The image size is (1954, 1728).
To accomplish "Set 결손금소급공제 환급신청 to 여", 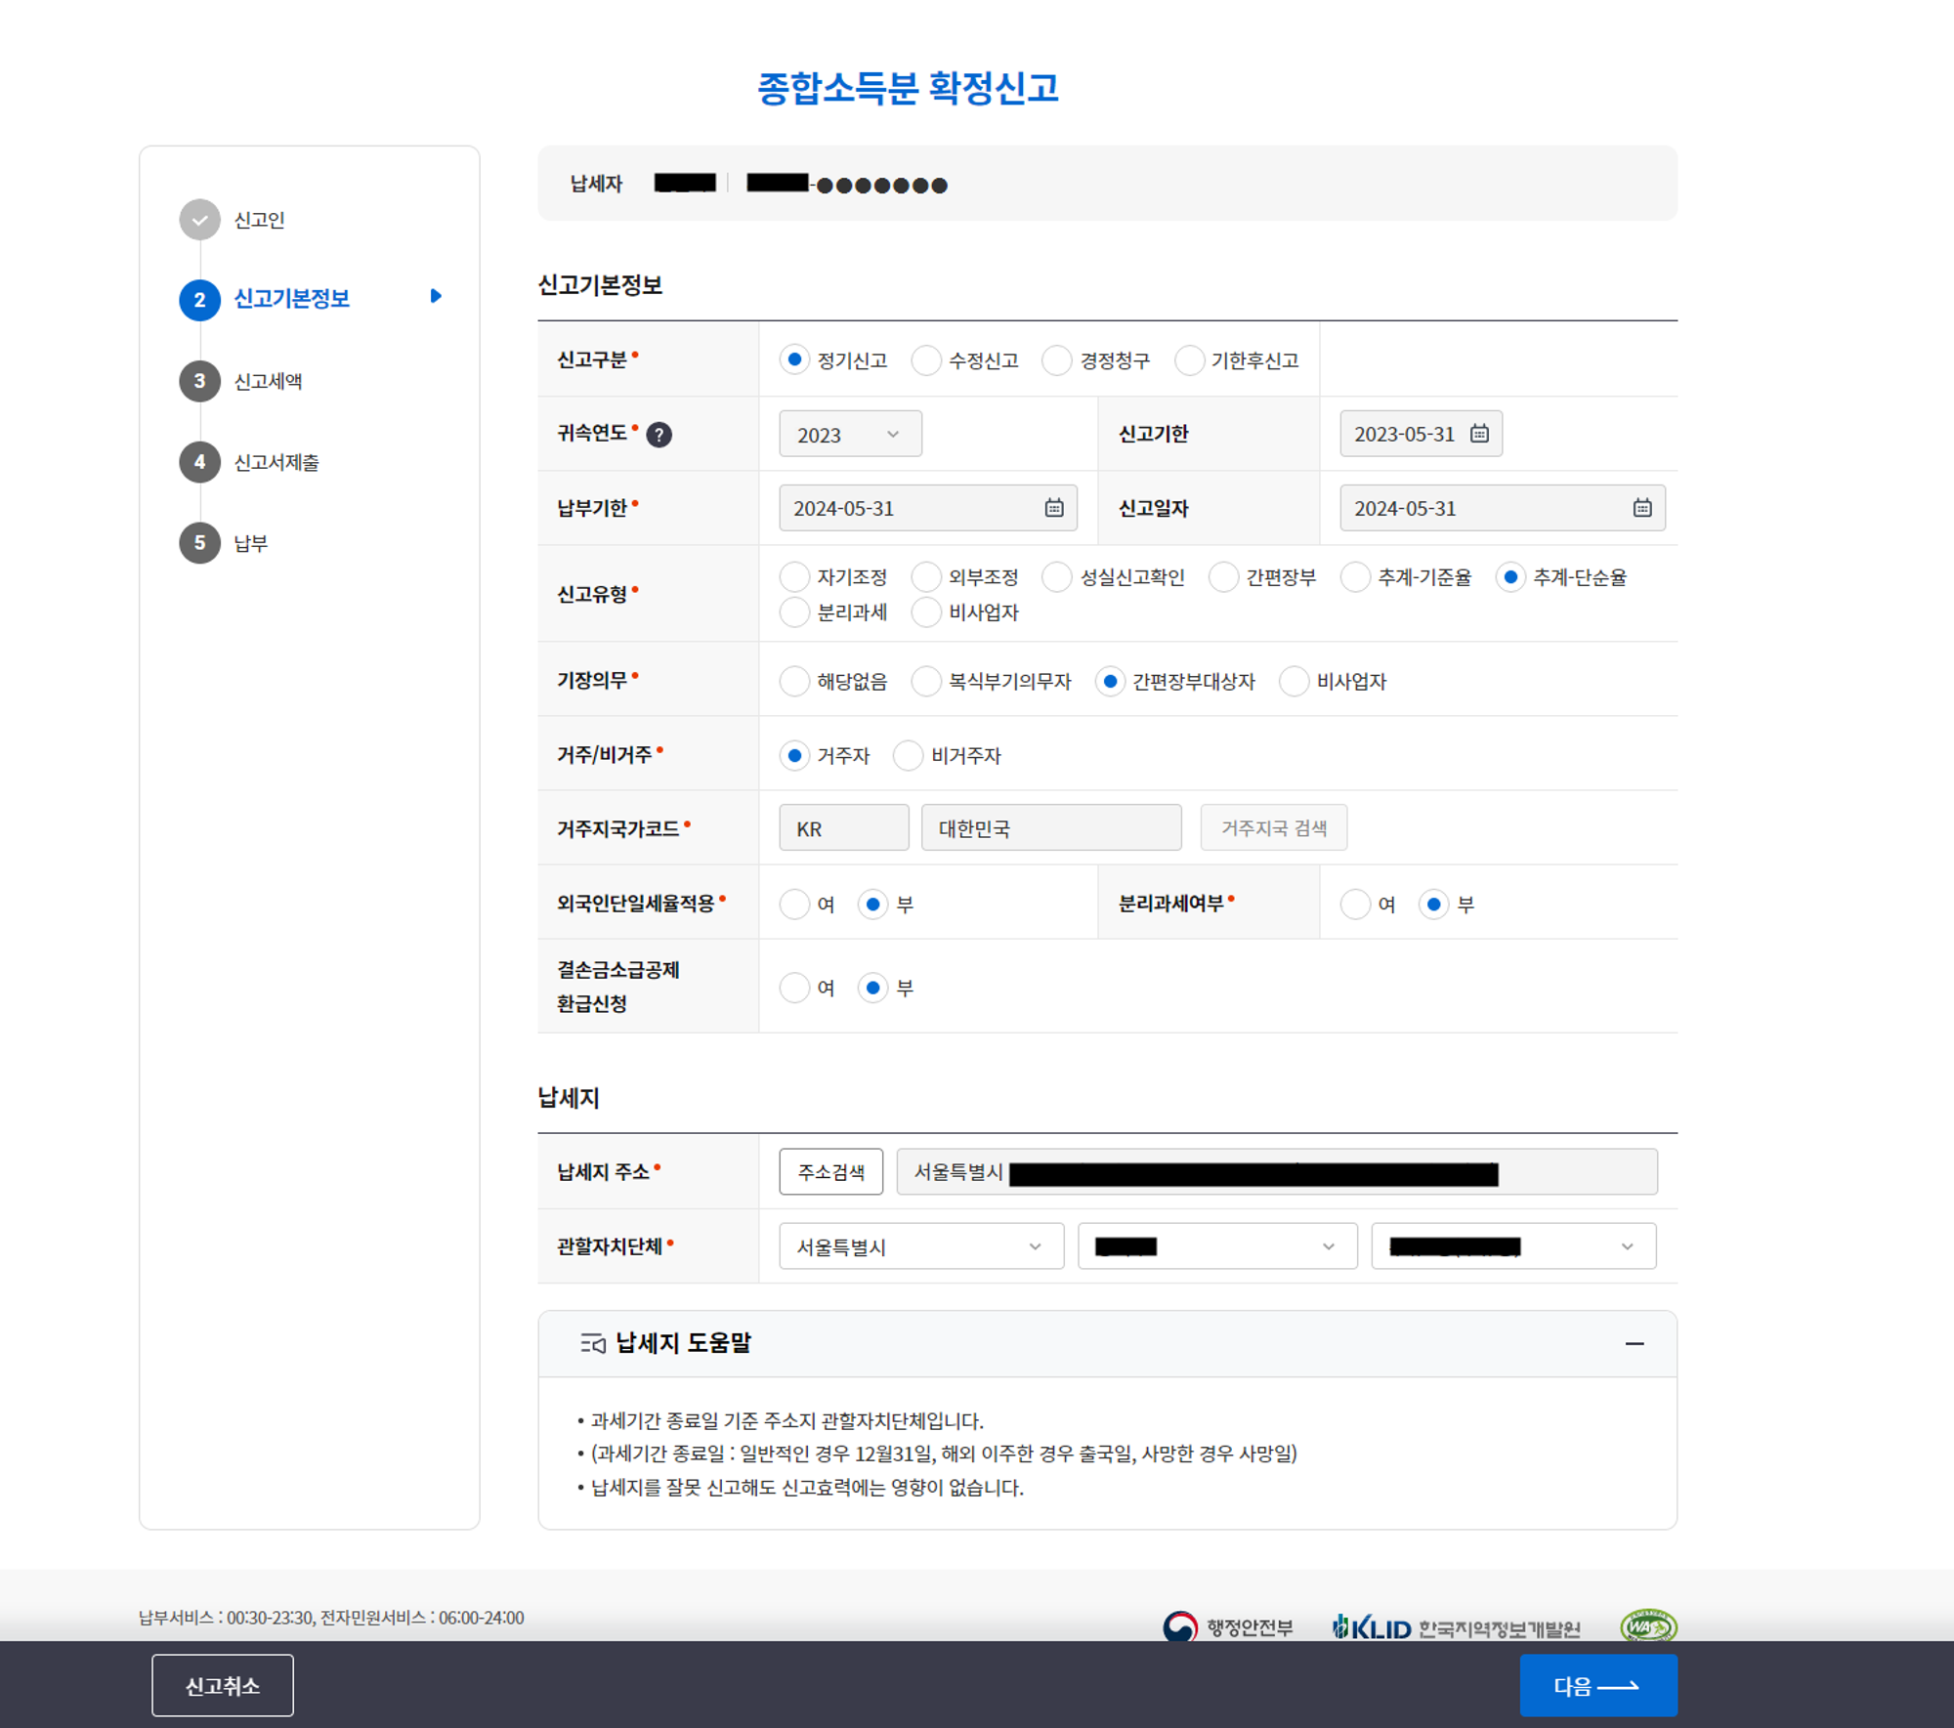I will [794, 988].
